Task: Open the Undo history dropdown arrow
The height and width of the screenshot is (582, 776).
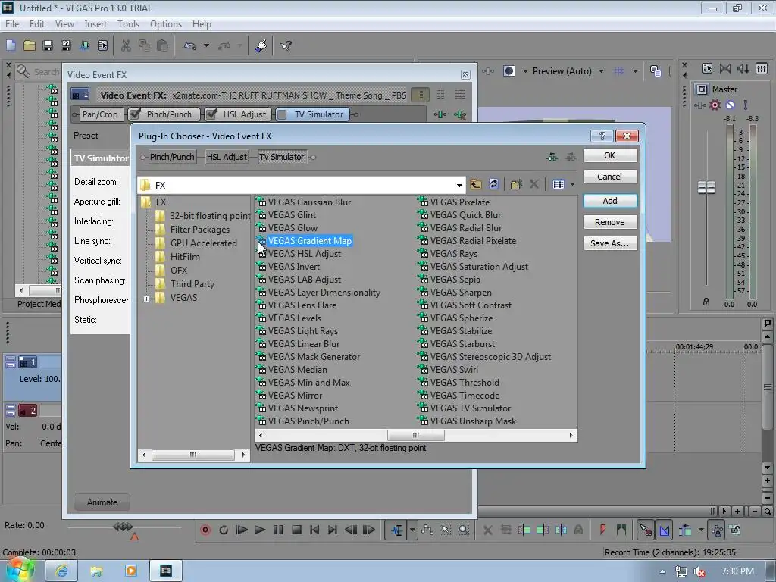Action: coord(206,46)
